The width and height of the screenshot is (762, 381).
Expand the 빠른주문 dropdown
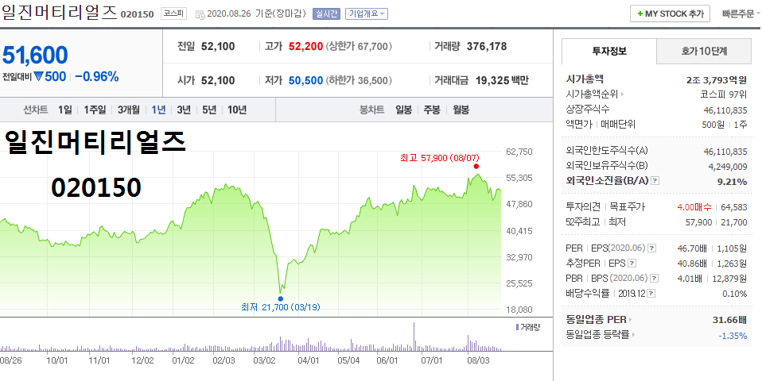tap(741, 14)
